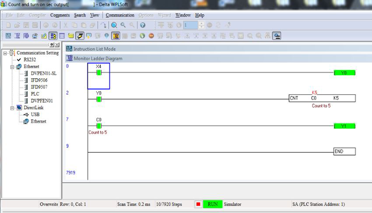This screenshot has width=372, height=213.
Task: Collapse the Communication Setting tree node
Action: pyautogui.click(x=5, y=53)
